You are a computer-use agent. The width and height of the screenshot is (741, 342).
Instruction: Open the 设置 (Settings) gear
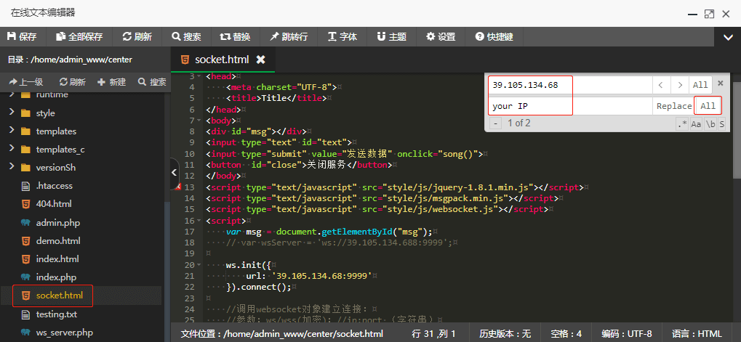click(441, 36)
